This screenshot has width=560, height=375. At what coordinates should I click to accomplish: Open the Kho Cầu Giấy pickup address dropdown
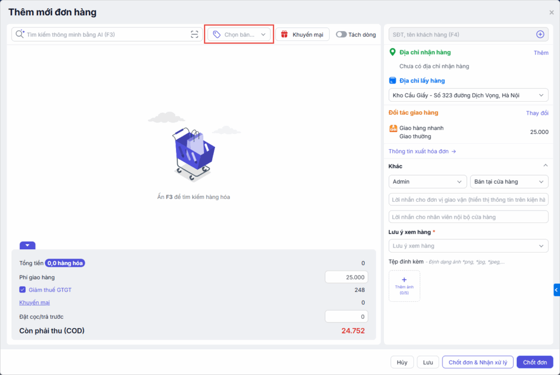[x=468, y=96]
